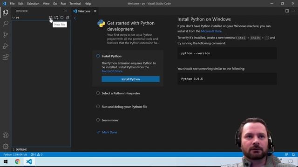Select the Install Python step radio
Image resolution: width=298 pixels, height=167 pixels.
(98, 56)
